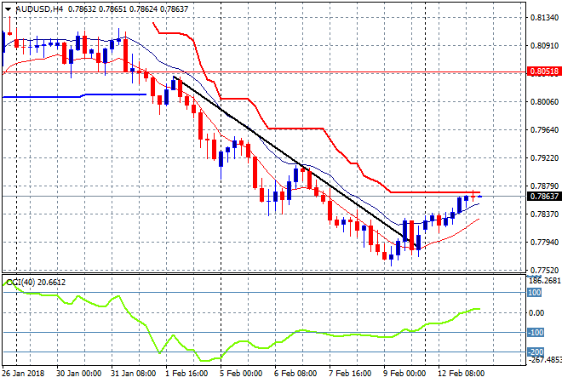Screen dimensions: 562x383
Task: Select the CCI -100 level label
Action: point(536,333)
